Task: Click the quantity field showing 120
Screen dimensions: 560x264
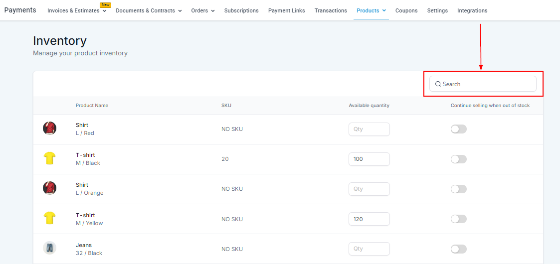Action: pyautogui.click(x=369, y=219)
